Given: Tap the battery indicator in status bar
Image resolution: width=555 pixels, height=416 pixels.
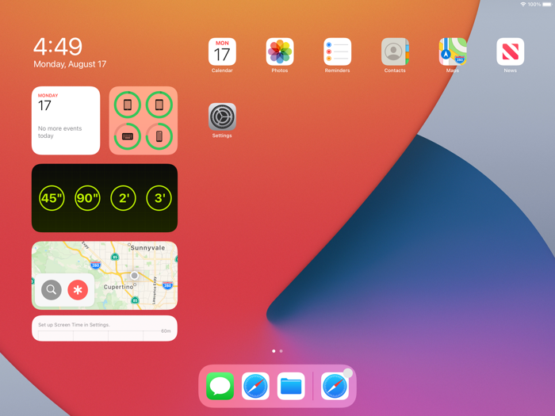Looking at the screenshot, I should (x=547, y=4).
